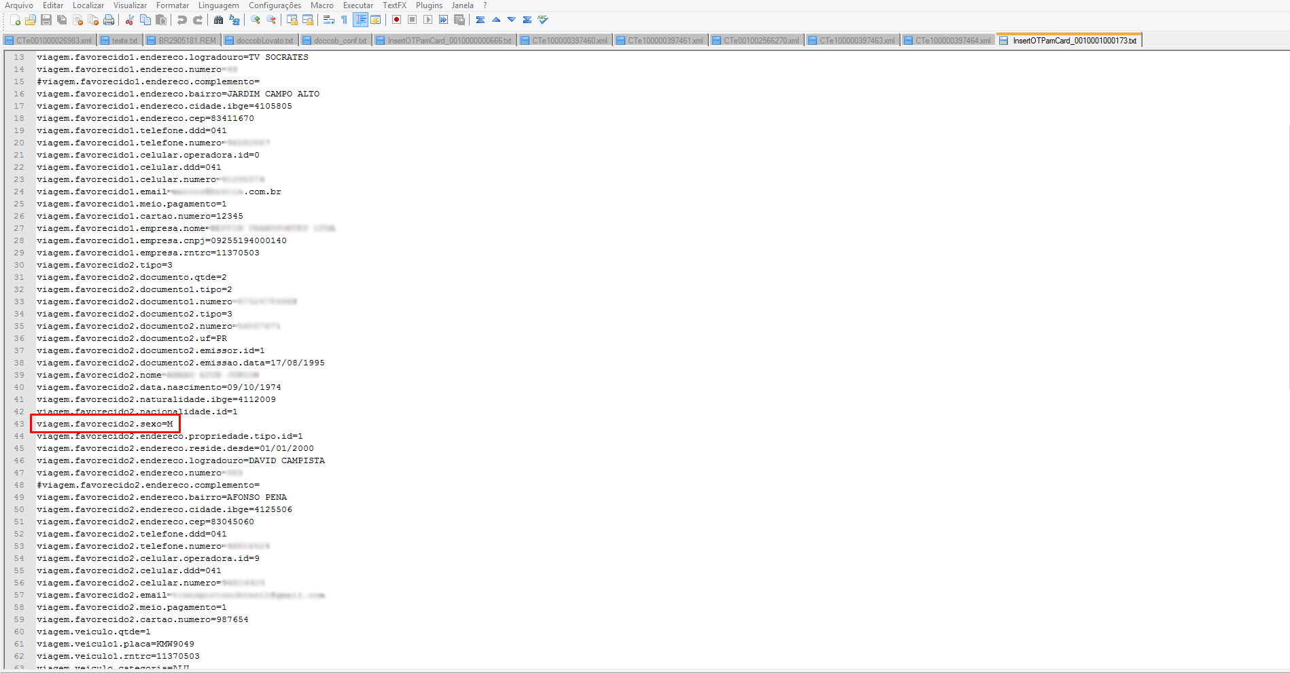
Task: Click the Open file toolbar icon
Action: point(31,20)
